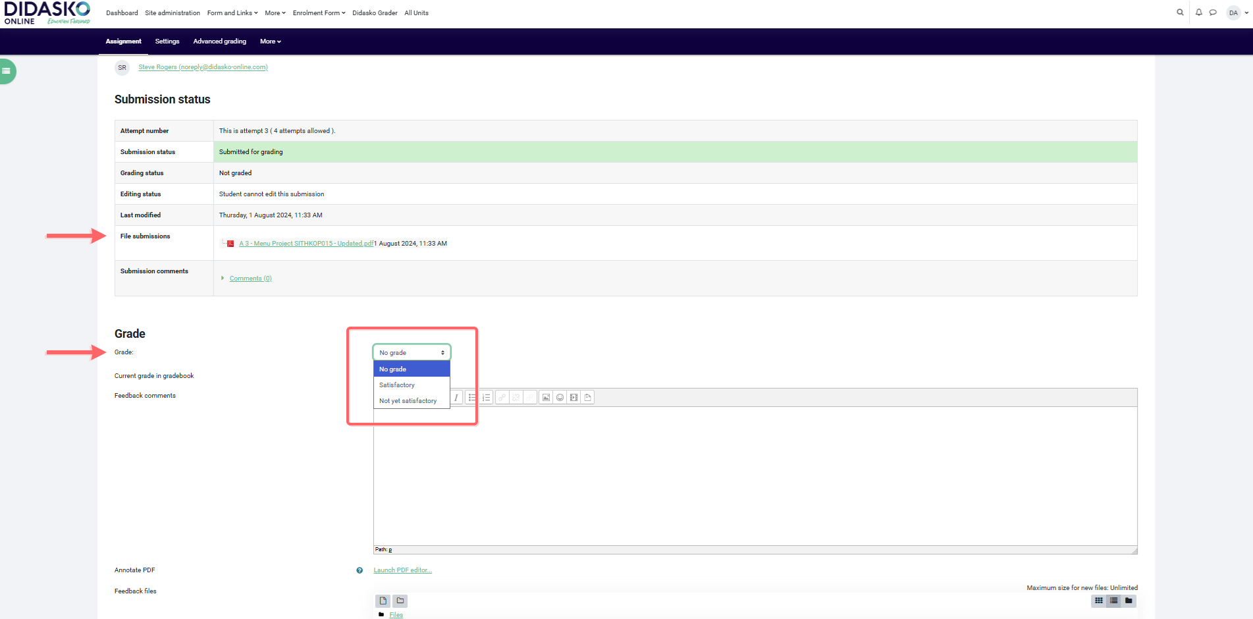The width and height of the screenshot is (1253, 619).
Task: Open the green side drawer button
Action: pyautogui.click(x=7, y=71)
